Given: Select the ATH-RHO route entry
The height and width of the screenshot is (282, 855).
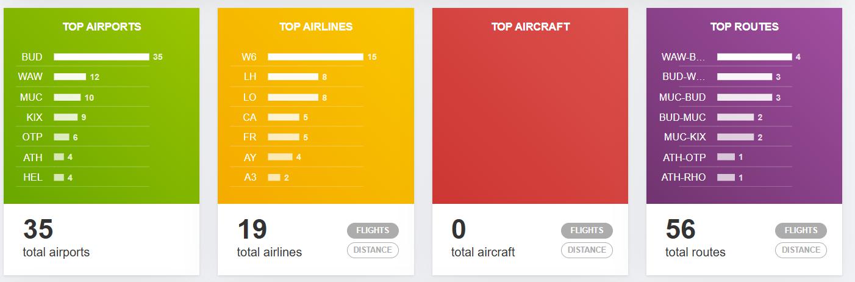Looking at the screenshot, I should point(684,178).
